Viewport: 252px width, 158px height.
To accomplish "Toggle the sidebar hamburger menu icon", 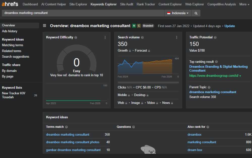I will tap(45, 26).
